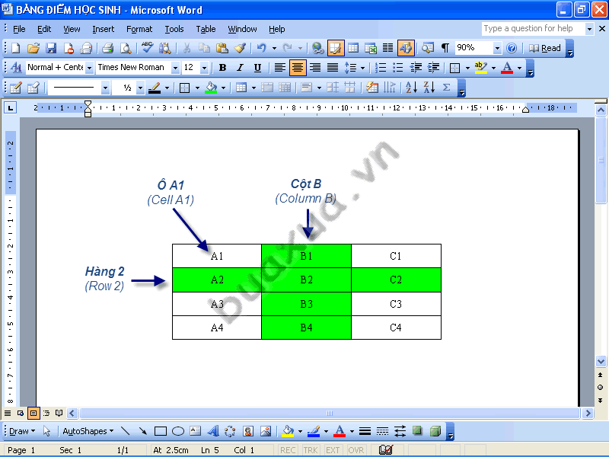Set Justify alignment
Image resolution: width=609 pixels, height=457 pixels.
pyautogui.click(x=333, y=68)
